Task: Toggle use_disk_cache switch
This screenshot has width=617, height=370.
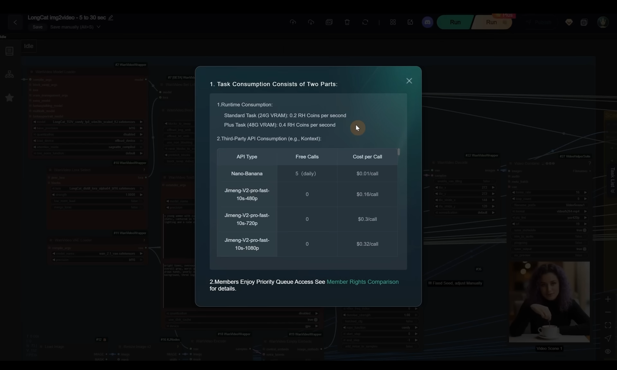Action: click(x=316, y=320)
